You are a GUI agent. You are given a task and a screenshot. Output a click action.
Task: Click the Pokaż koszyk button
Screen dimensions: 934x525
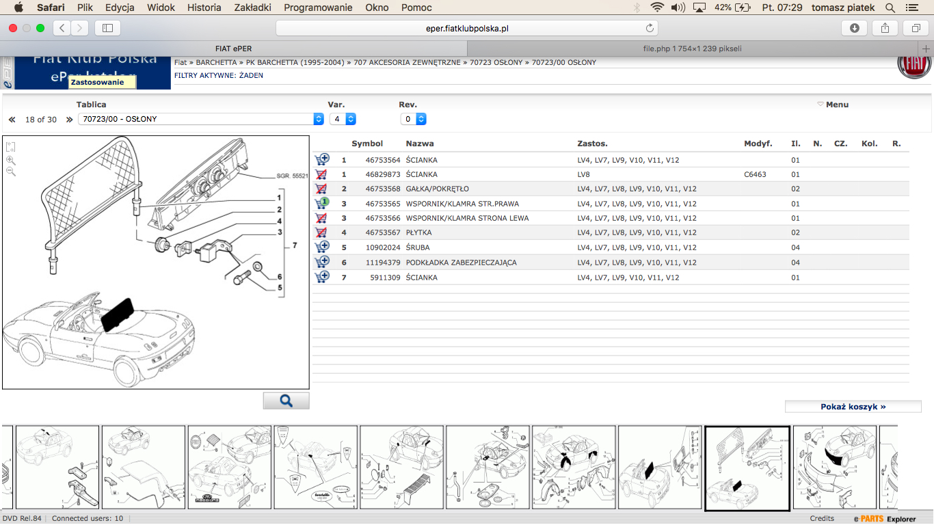853,407
